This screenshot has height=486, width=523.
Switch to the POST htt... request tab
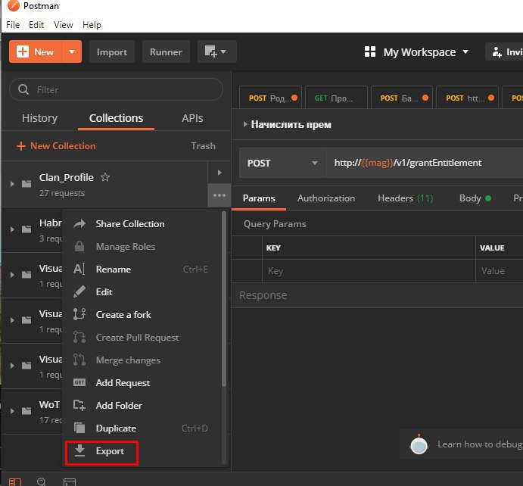(x=467, y=98)
